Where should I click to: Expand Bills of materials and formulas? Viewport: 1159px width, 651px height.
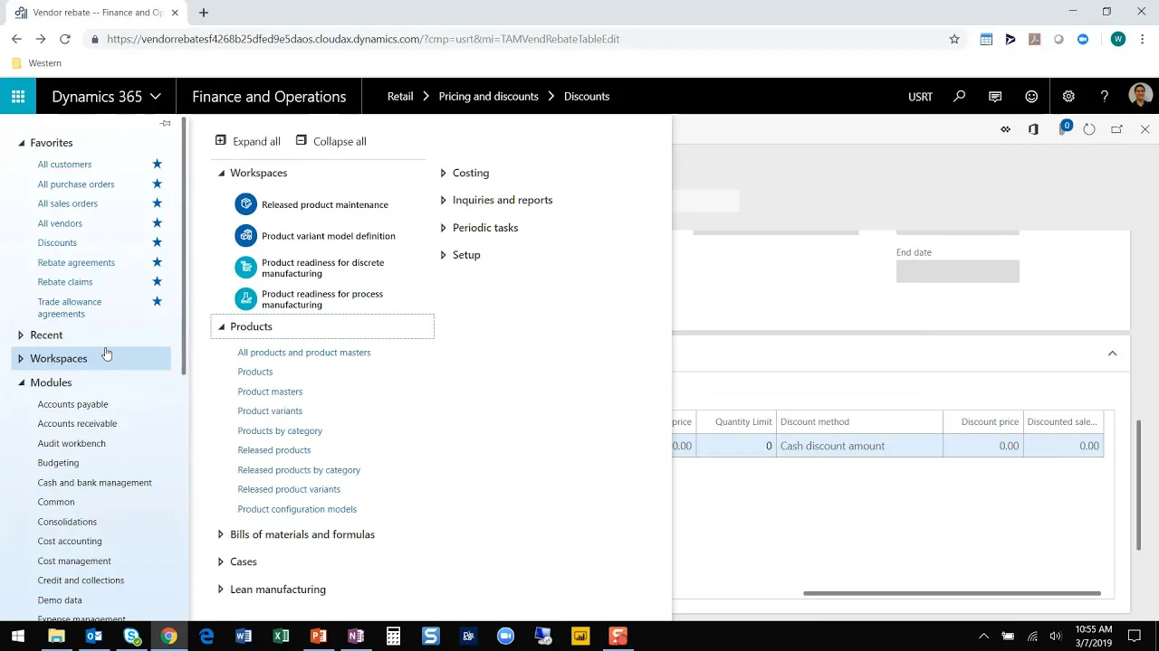(x=220, y=534)
